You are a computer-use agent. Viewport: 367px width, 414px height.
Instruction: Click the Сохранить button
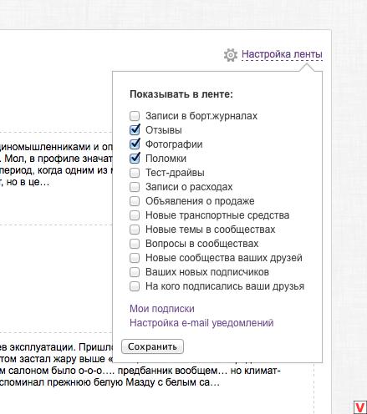point(152,346)
